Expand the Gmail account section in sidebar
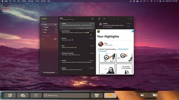 43,39
